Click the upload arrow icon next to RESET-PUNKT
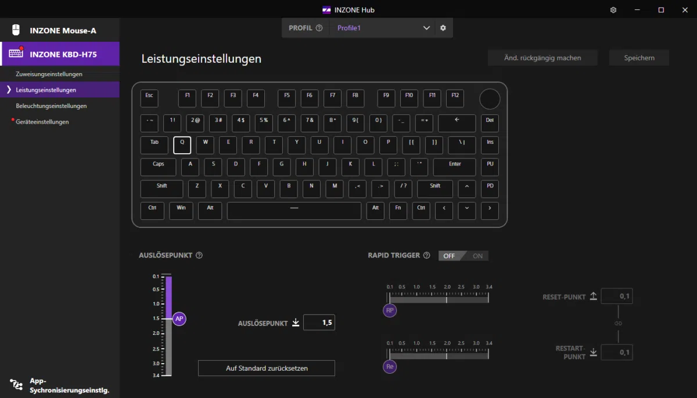This screenshot has height=398, width=697. coord(593,296)
